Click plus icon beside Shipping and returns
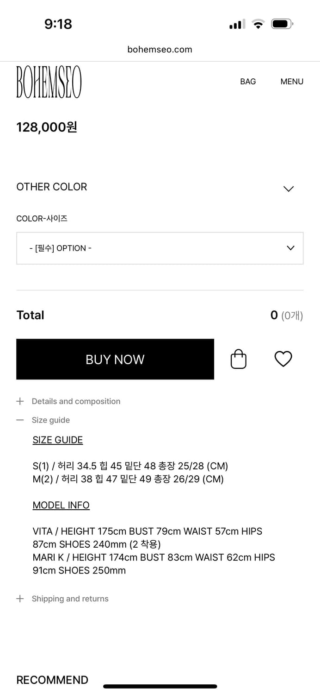Screen dimensions: 320x695 [20, 599]
